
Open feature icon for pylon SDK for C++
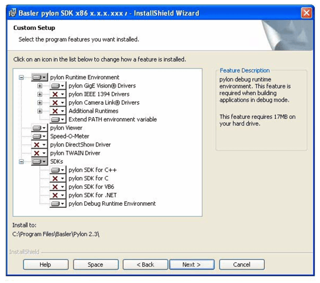click(58, 170)
